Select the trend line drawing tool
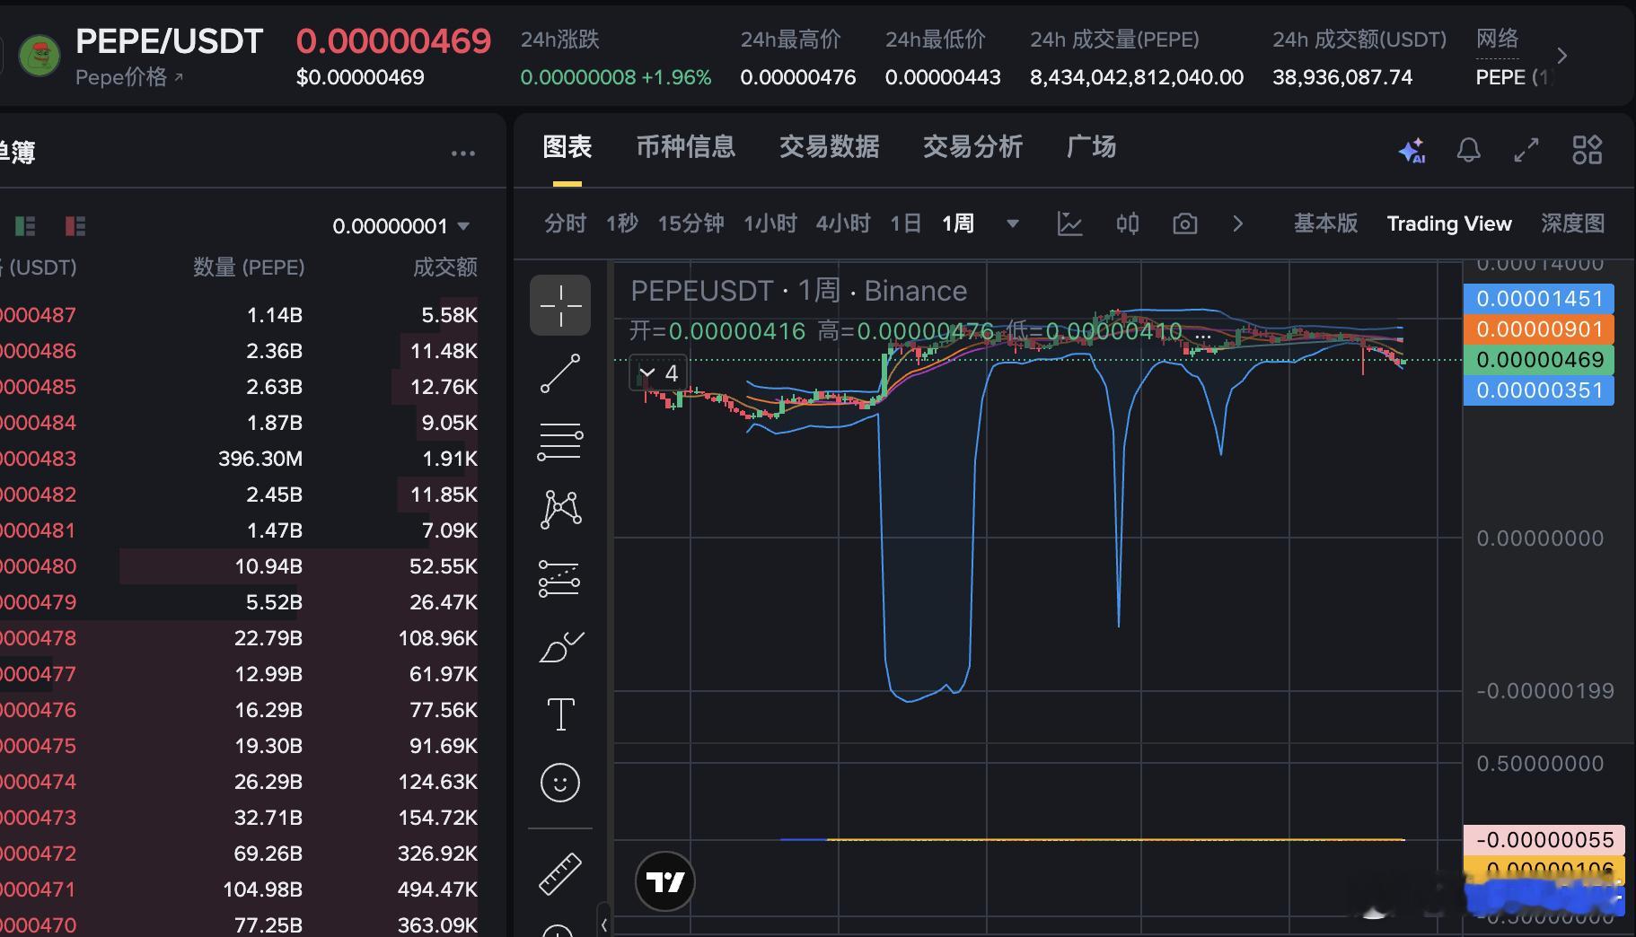 click(x=560, y=373)
